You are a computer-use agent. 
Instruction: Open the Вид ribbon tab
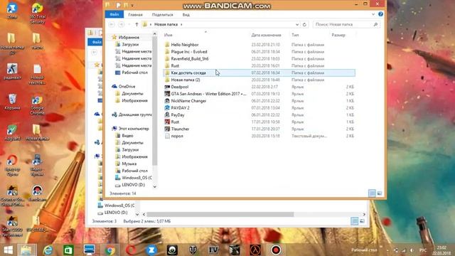186,14
